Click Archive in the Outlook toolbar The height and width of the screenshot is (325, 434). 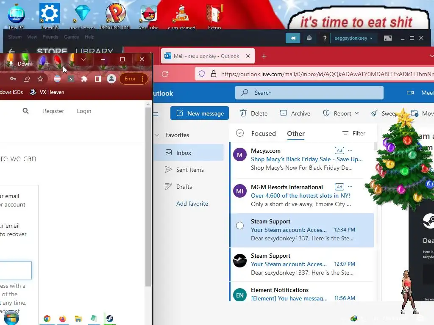point(295,113)
